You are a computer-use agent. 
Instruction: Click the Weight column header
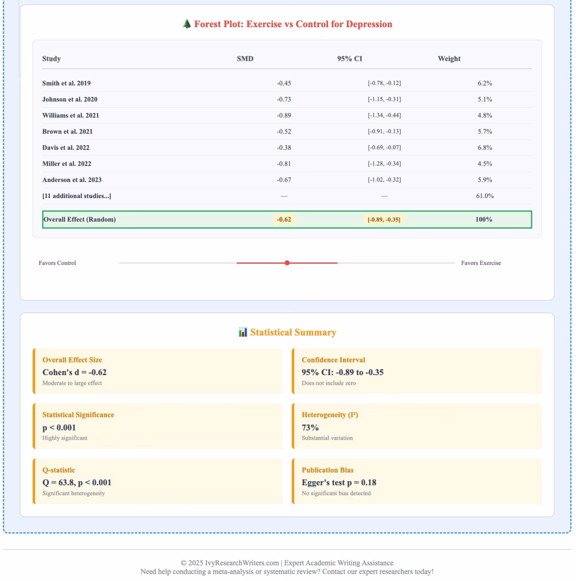[449, 58]
